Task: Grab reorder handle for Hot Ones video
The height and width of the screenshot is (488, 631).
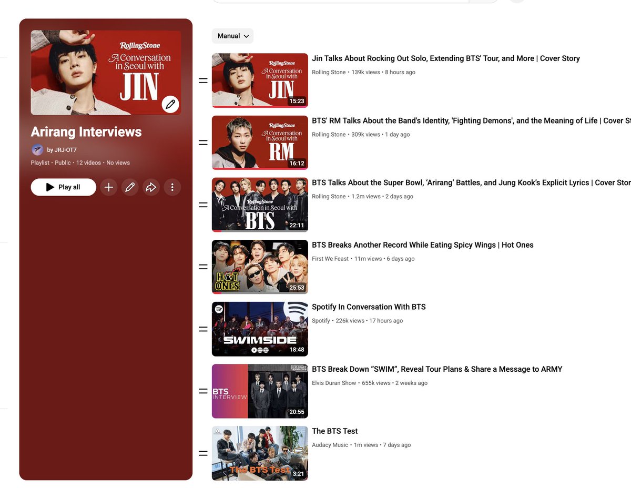Action: (203, 267)
